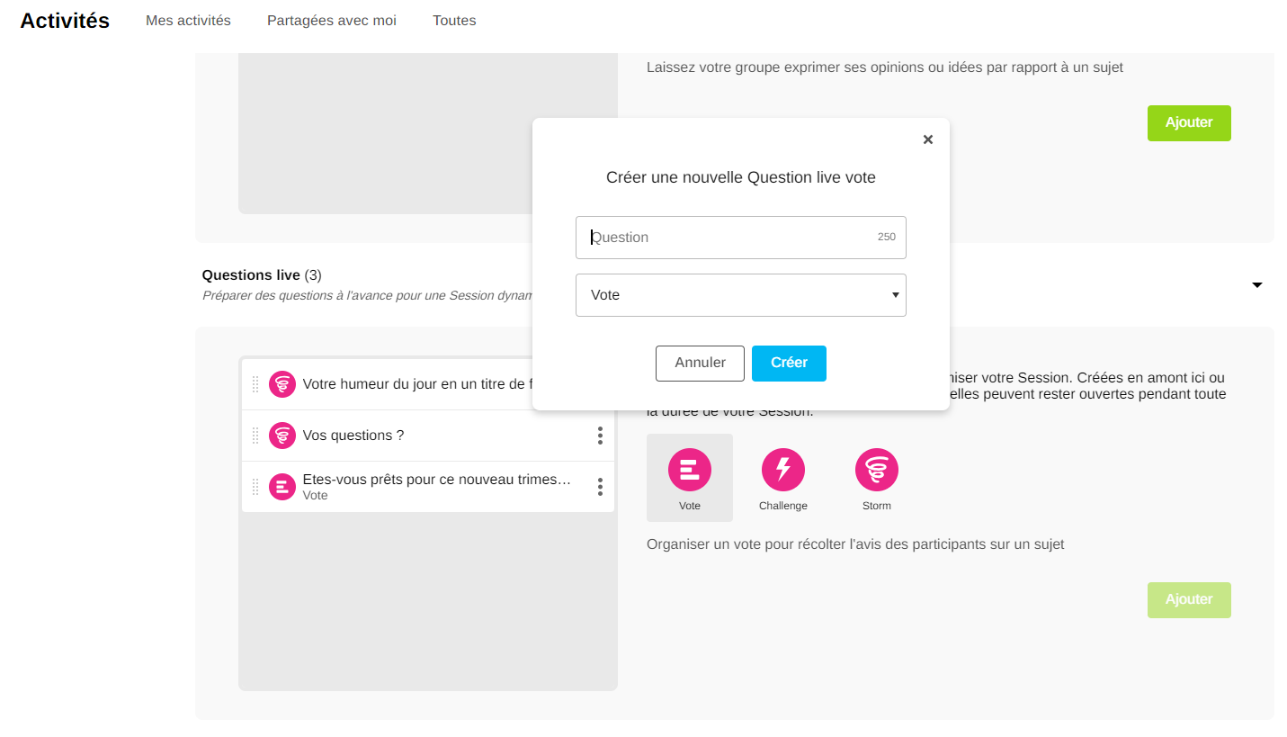Click storm icon beside 'Vos questions ?'

pos(282,436)
